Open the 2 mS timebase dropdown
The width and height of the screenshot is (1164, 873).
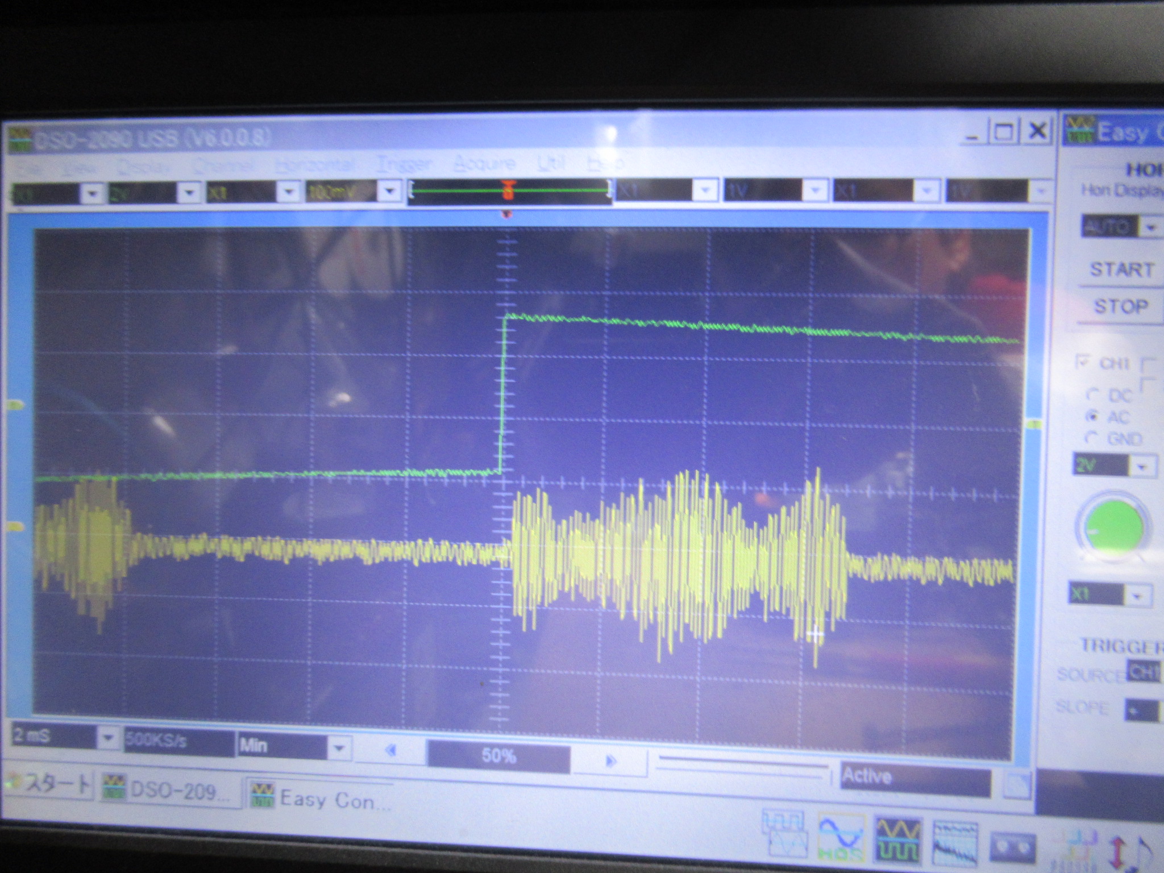[x=106, y=738]
